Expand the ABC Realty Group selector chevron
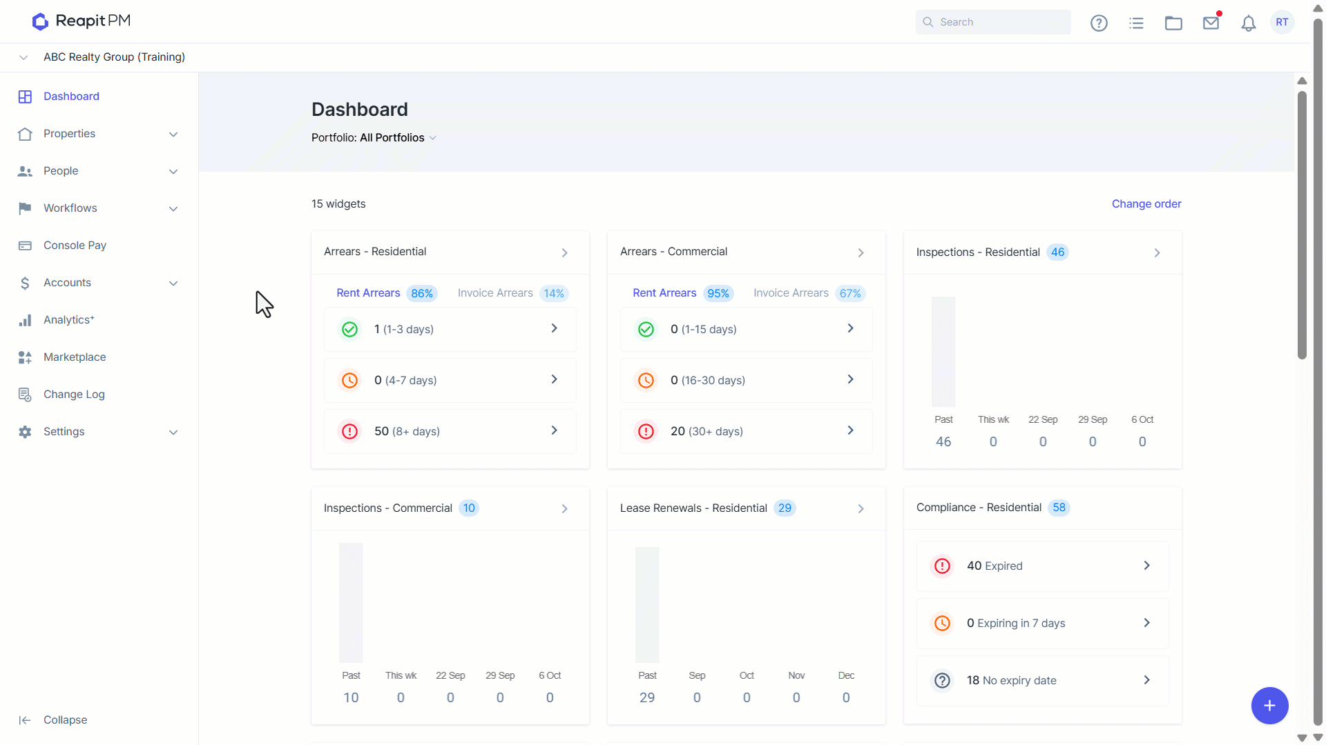The height and width of the screenshot is (745, 1326). click(23, 57)
